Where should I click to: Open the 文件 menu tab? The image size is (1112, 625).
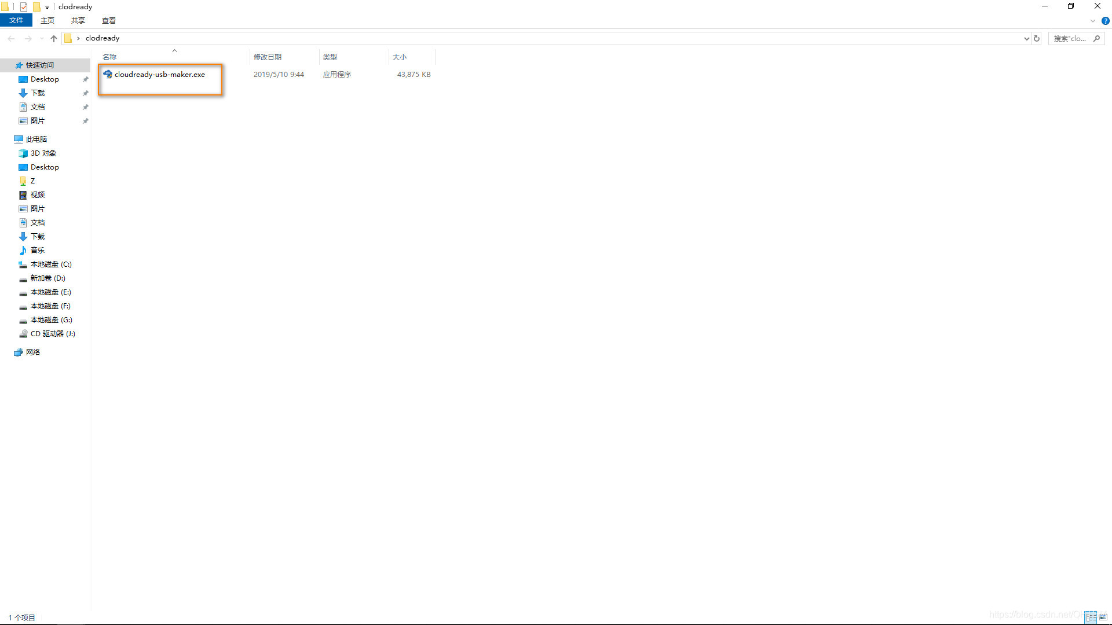point(16,20)
